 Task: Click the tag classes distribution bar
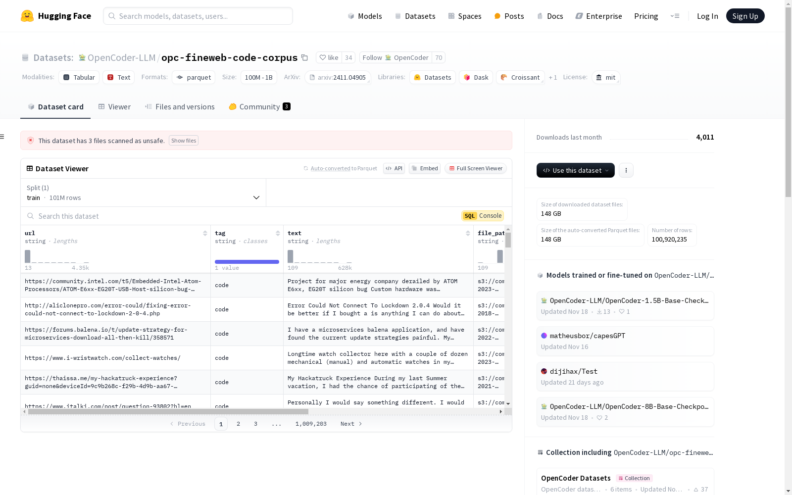click(x=247, y=262)
